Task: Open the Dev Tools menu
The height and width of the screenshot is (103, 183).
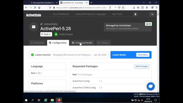Action: coord(117,14)
